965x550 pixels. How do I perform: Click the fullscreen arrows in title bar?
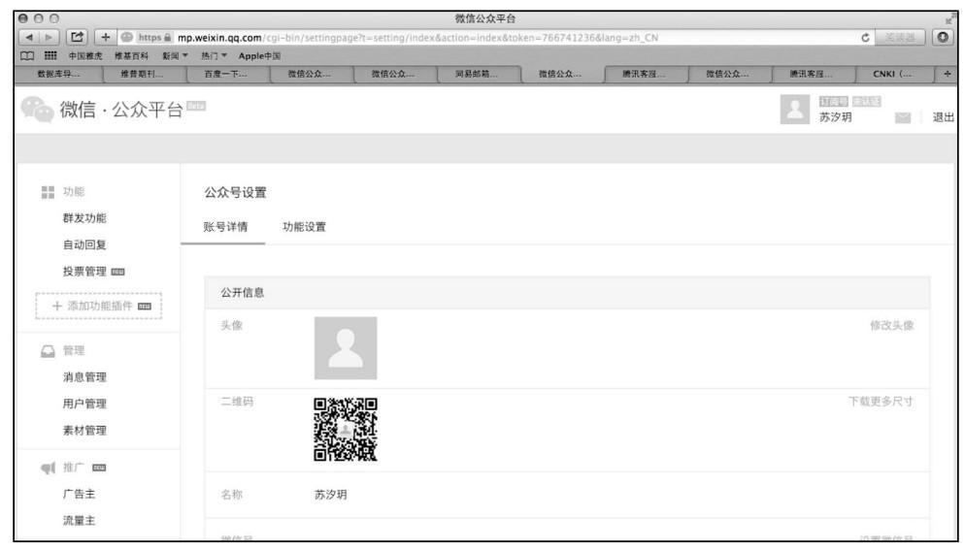950,19
